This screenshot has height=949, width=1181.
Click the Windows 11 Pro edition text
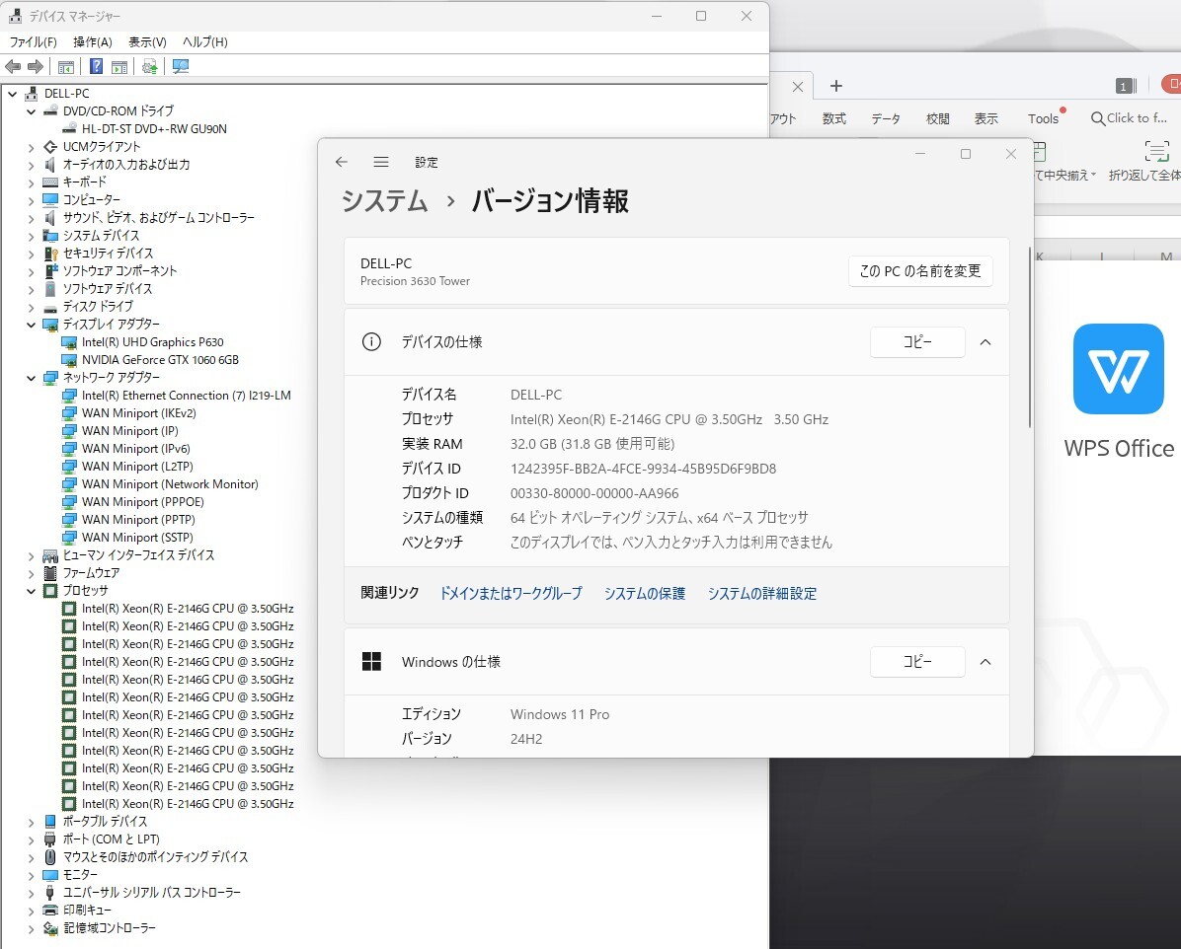[560, 714]
